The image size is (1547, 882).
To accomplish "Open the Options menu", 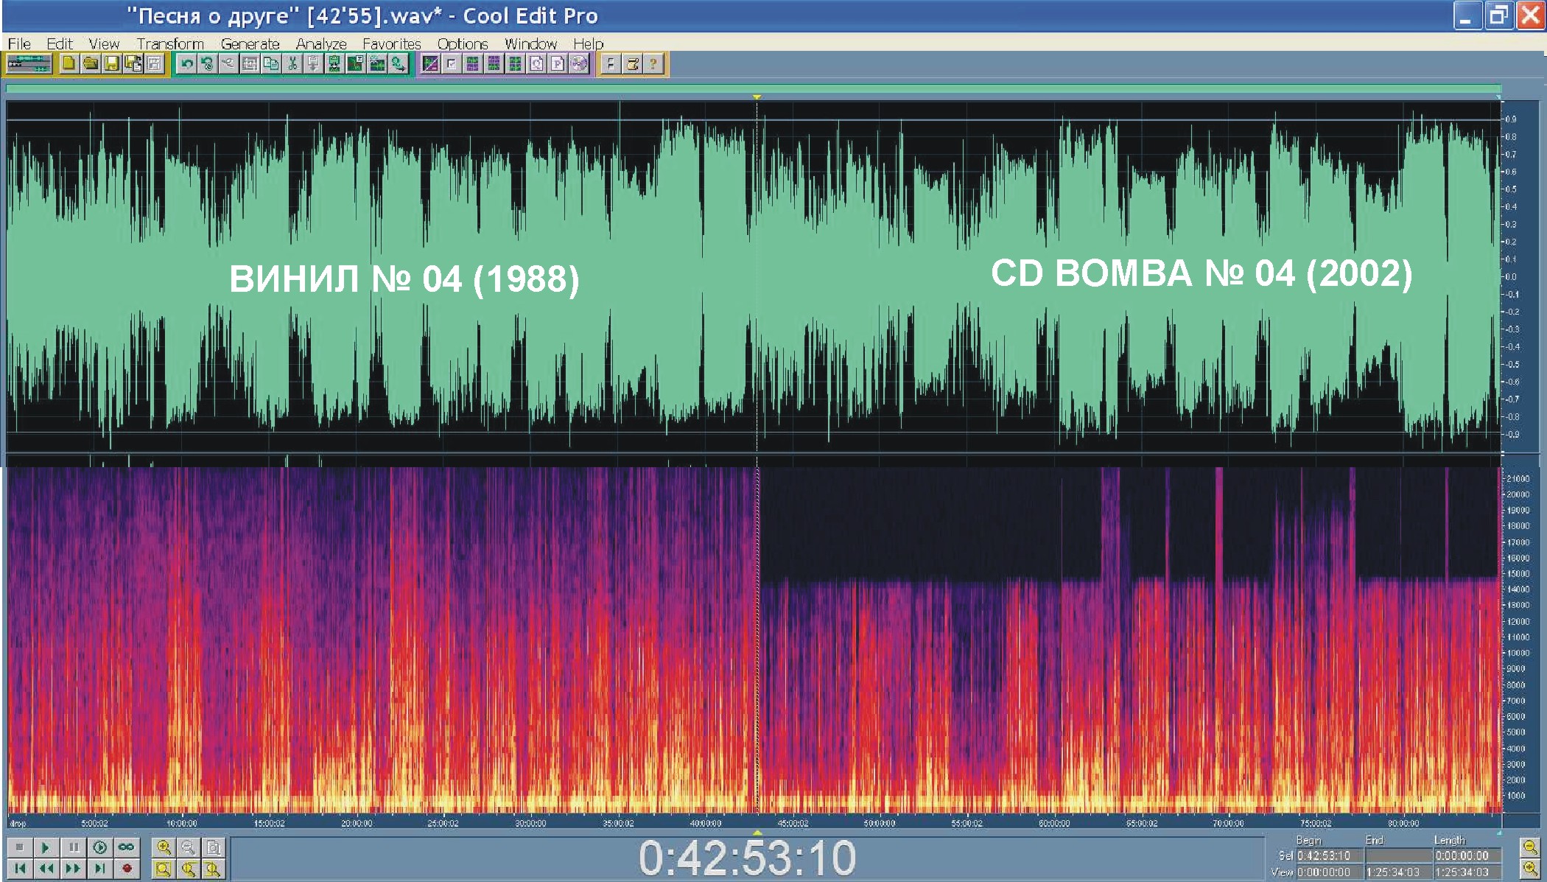I will [463, 43].
